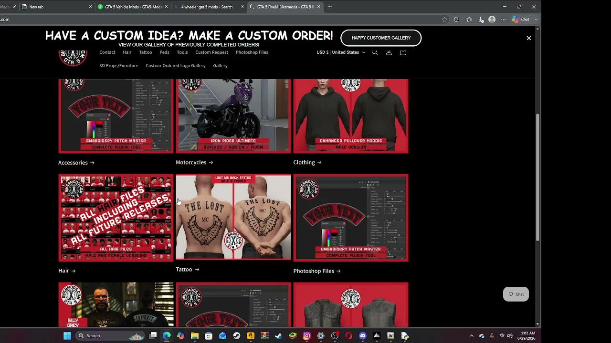Open the shopping cart icon
This screenshot has height=343, width=611.
[403, 52]
